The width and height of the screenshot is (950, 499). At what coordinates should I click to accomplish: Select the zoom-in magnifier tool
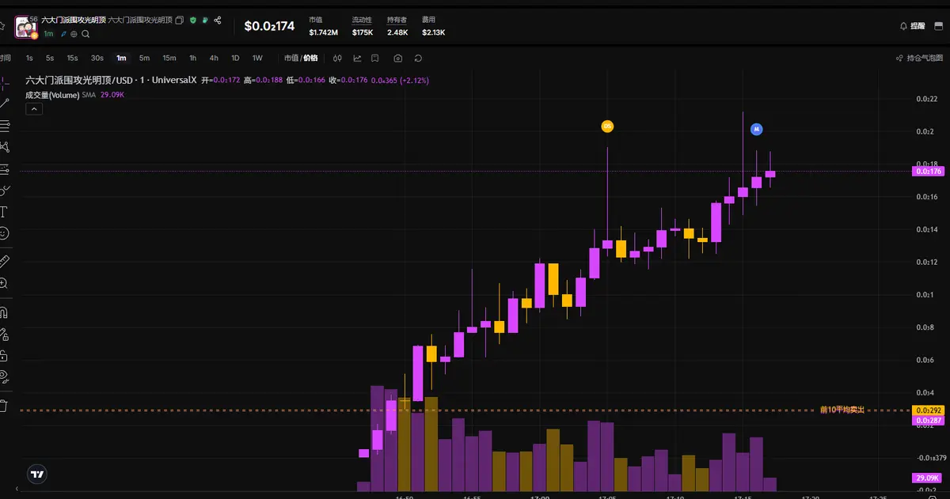4,282
